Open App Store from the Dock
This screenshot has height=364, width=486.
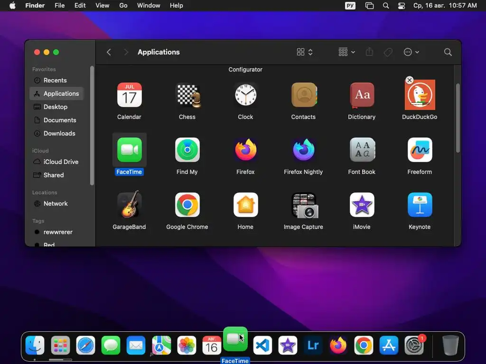pyautogui.click(x=389, y=345)
